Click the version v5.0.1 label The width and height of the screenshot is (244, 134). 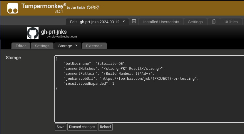click(x=59, y=11)
